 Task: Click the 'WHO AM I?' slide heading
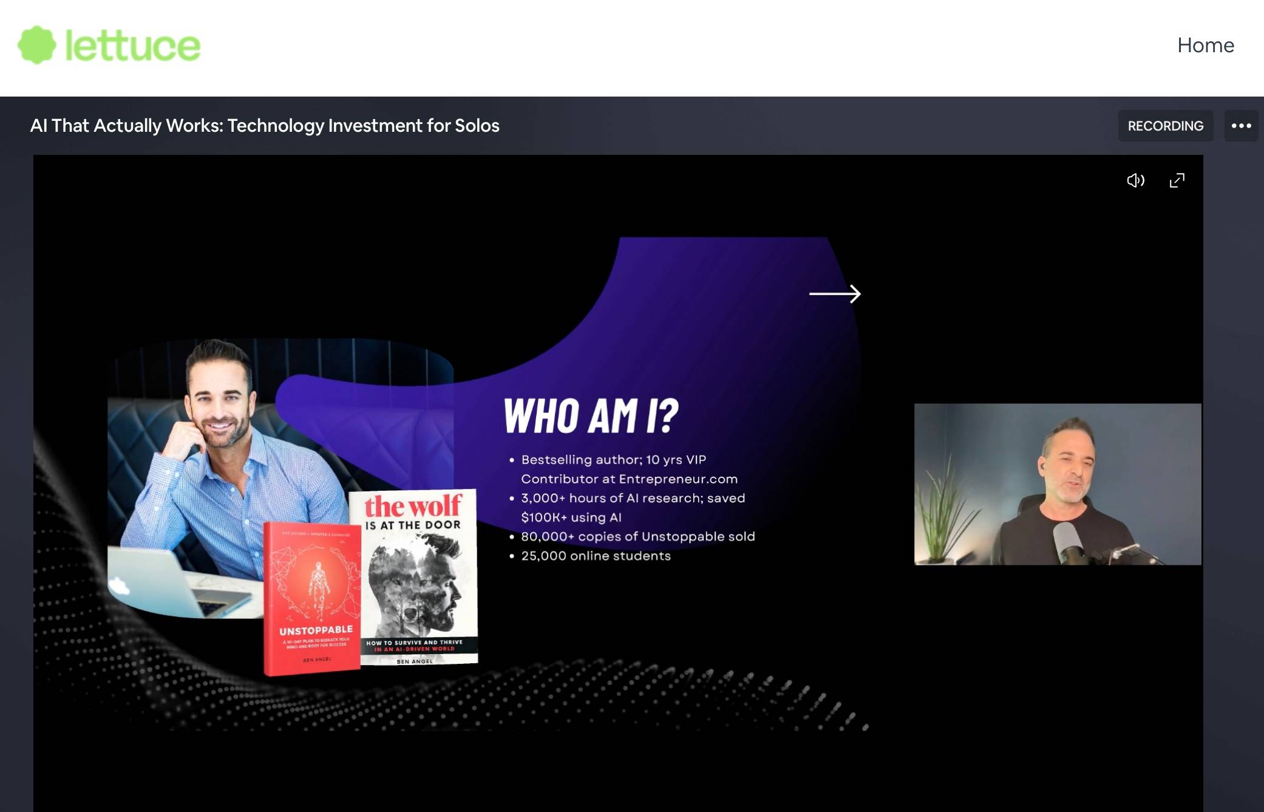pyautogui.click(x=591, y=417)
